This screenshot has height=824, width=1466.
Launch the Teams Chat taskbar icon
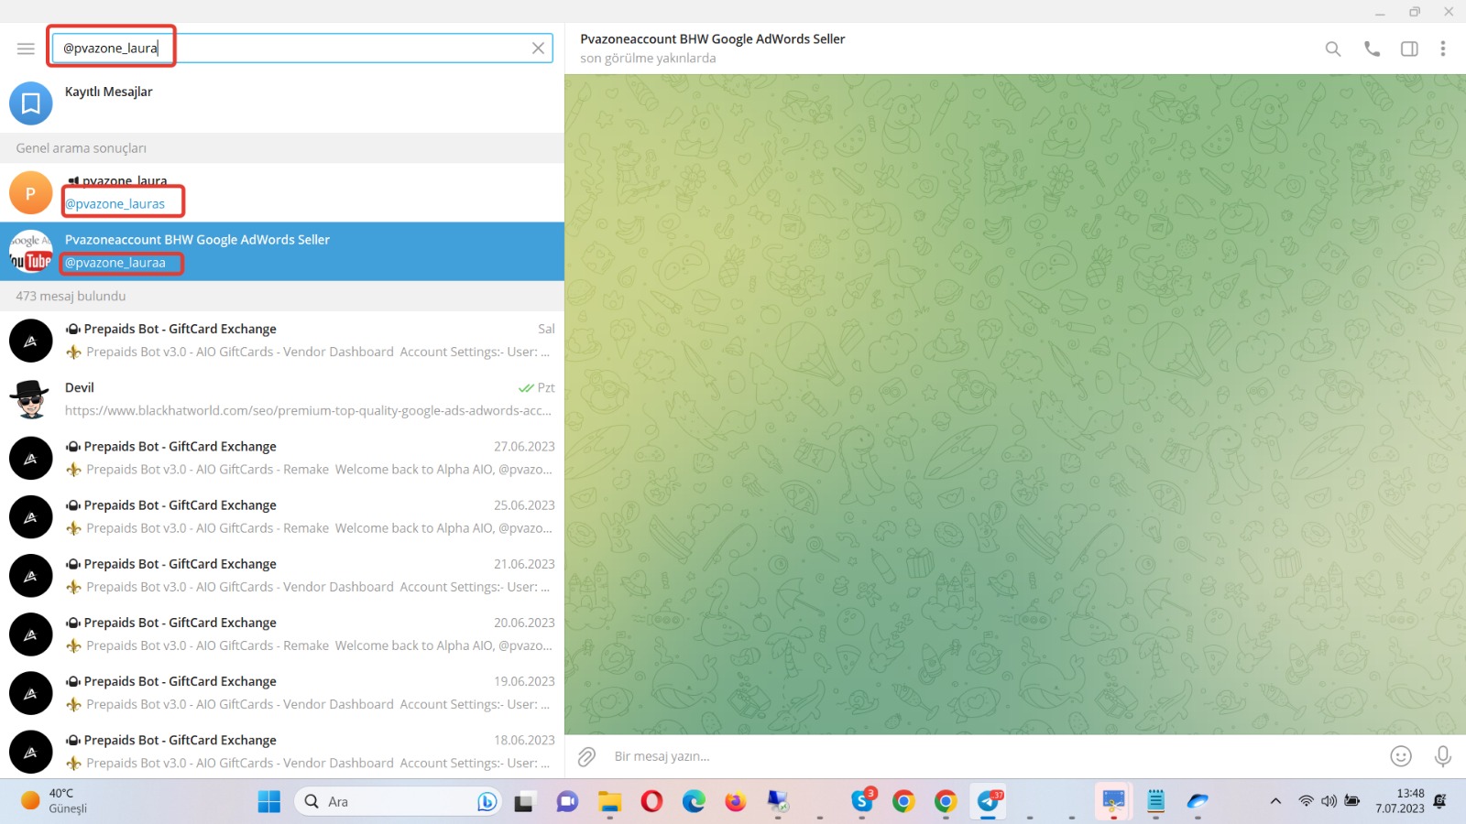567,802
